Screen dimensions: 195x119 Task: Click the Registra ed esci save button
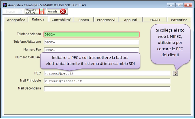[x=35, y=11]
